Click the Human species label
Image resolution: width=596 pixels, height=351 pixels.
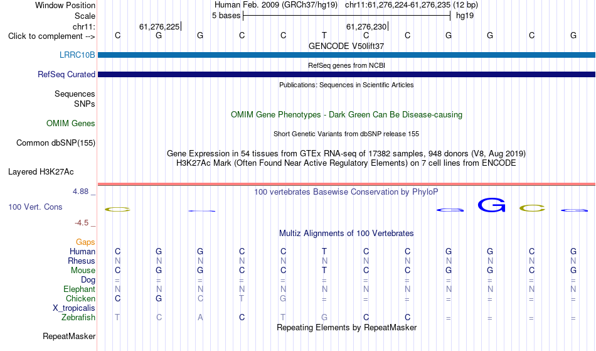click(x=82, y=251)
